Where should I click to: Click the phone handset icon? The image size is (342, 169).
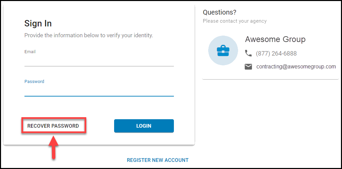click(248, 53)
